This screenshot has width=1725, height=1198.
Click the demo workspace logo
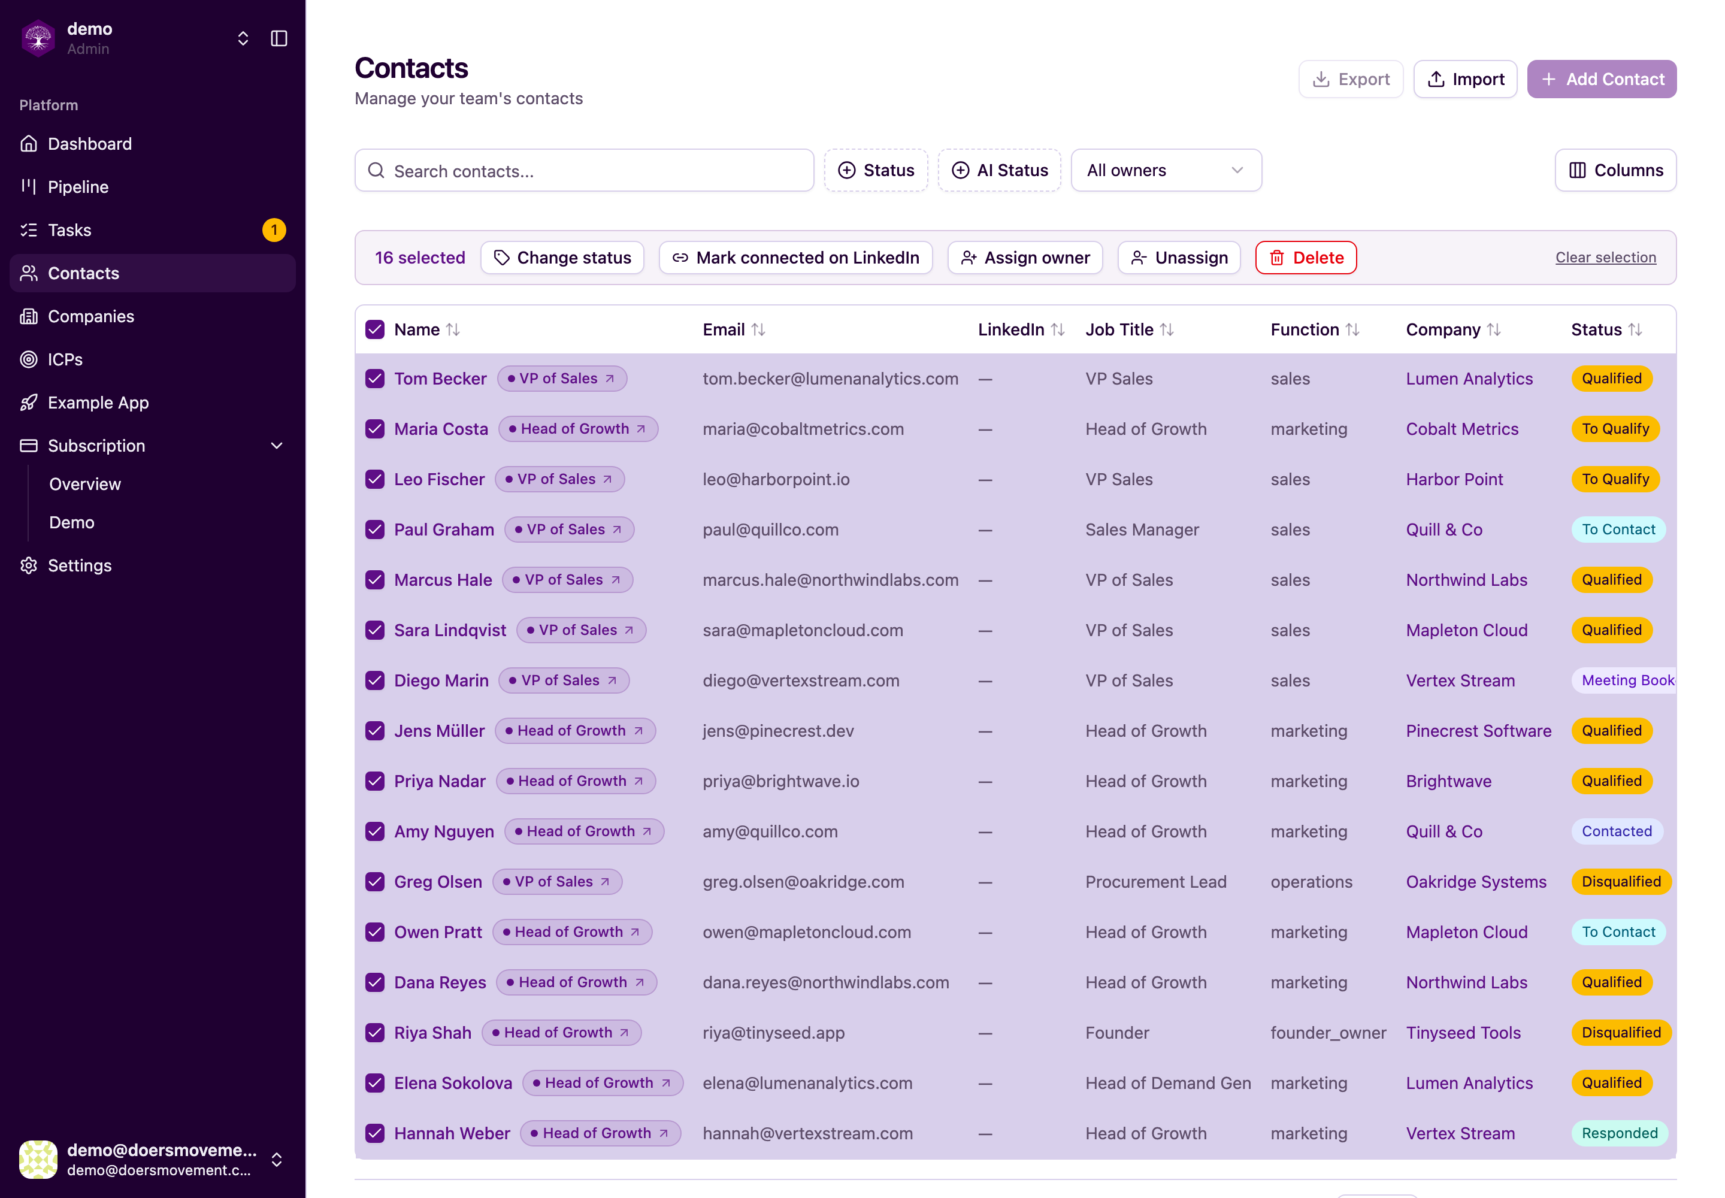(x=38, y=38)
